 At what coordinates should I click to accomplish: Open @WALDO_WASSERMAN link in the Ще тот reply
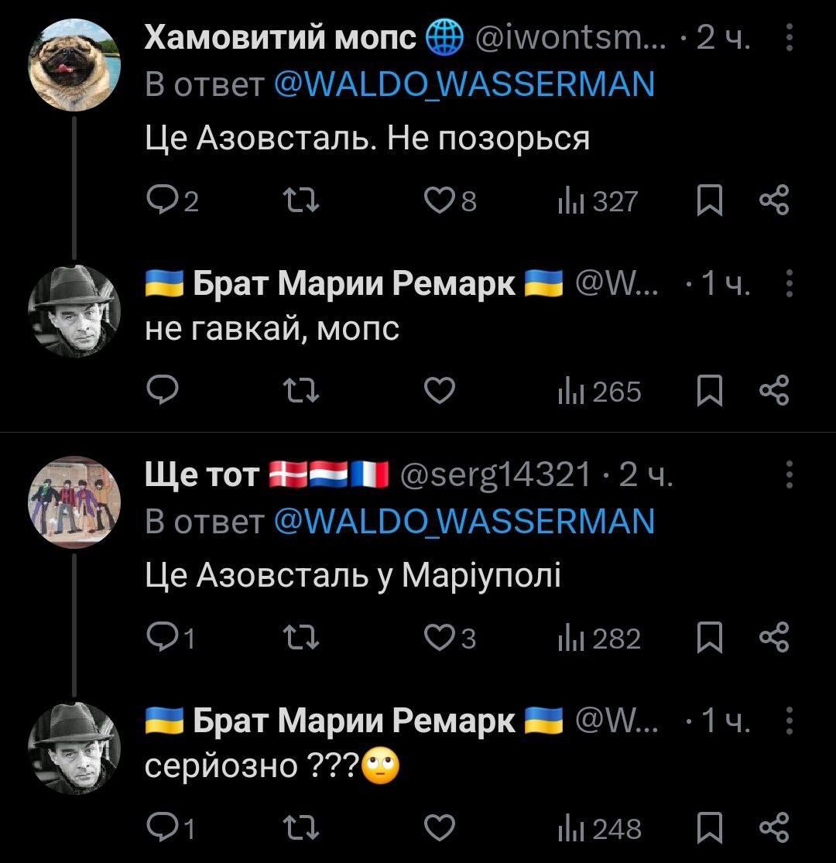464,522
